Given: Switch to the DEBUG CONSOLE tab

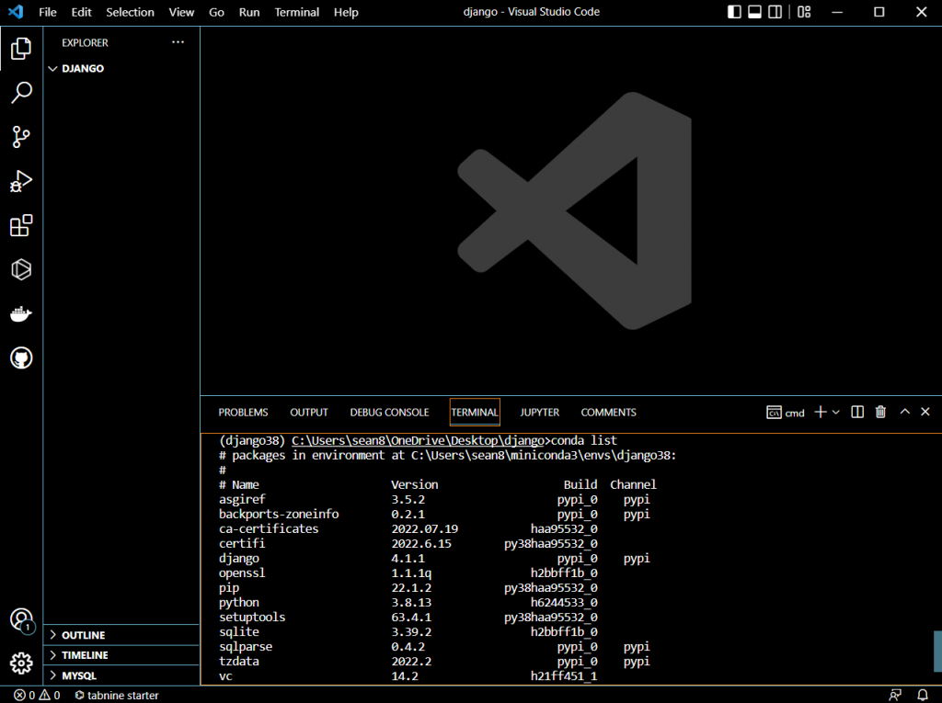Looking at the screenshot, I should tap(389, 413).
